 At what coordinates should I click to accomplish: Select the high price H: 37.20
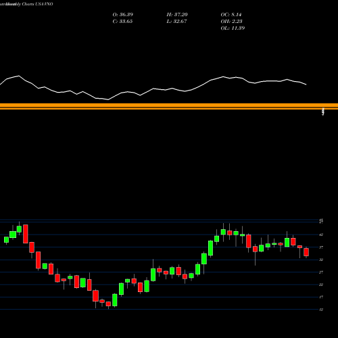[x=177, y=15]
